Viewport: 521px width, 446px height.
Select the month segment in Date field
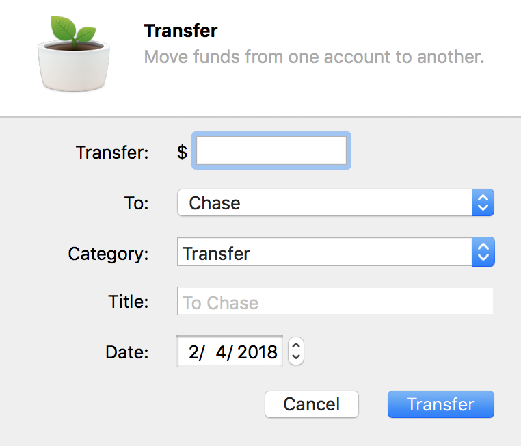[x=193, y=352]
